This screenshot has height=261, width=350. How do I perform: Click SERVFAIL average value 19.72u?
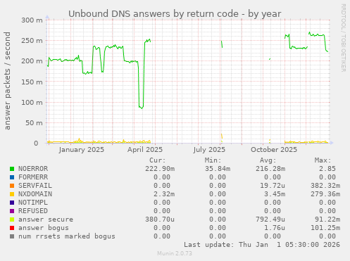[x=273, y=186]
